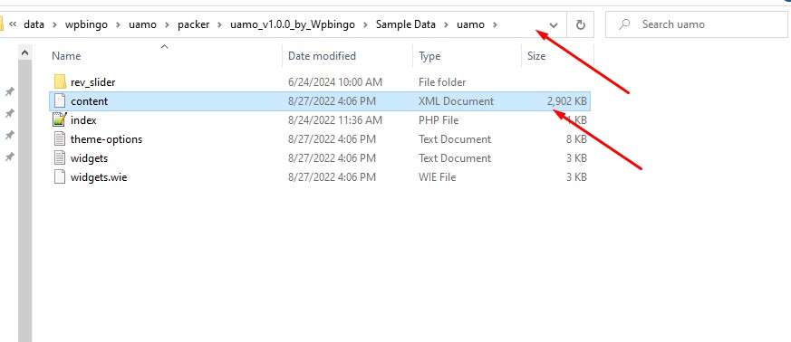Sort files by Type column header
The height and width of the screenshot is (342, 791).
tap(429, 56)
